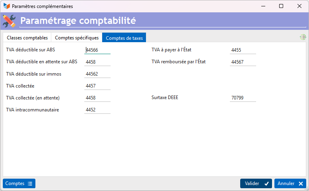
Task: Maximize the Paramètres complémentaires window
Action: tap(281, 6)
